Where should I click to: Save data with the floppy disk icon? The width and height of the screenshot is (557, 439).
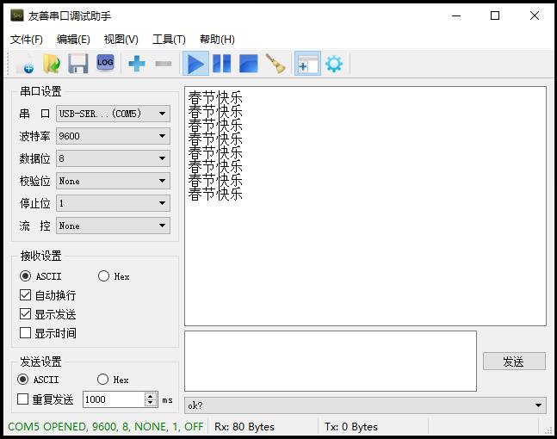78,65
